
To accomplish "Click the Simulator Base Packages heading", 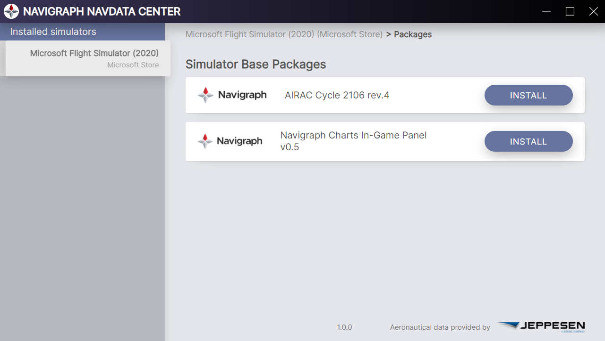I will (256, 64).
